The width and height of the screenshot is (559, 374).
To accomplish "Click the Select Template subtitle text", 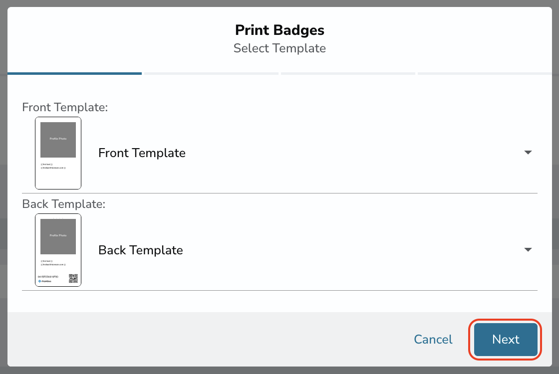I will 279,48.
